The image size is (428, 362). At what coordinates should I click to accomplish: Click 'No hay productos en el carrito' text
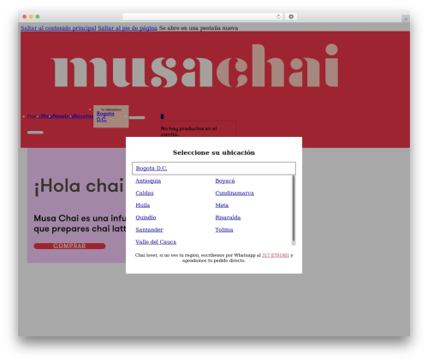click(188, 131)
